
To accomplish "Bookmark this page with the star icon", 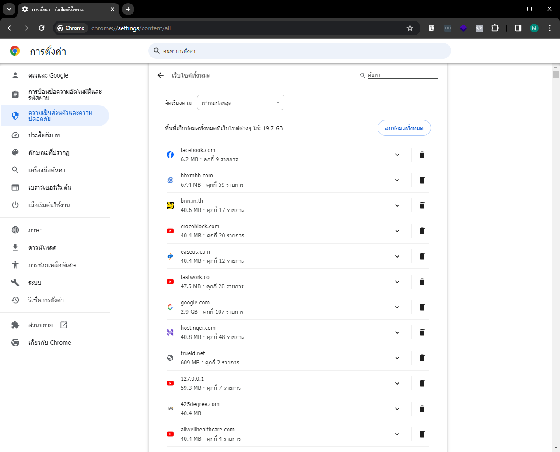I will pos(409,28).
